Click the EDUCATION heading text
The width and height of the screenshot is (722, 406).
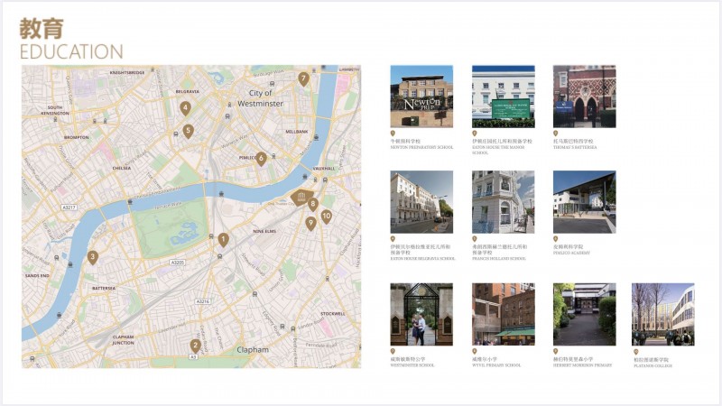pos(71,51)
